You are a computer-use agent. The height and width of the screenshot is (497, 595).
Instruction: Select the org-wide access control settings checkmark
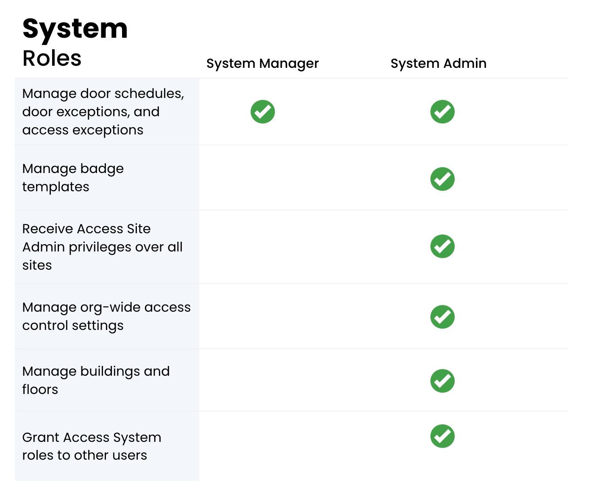(442, 316)
